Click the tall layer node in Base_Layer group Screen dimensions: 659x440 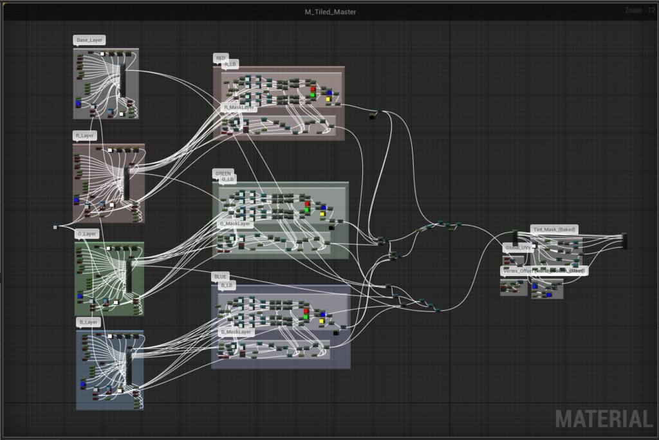[122, 81]
